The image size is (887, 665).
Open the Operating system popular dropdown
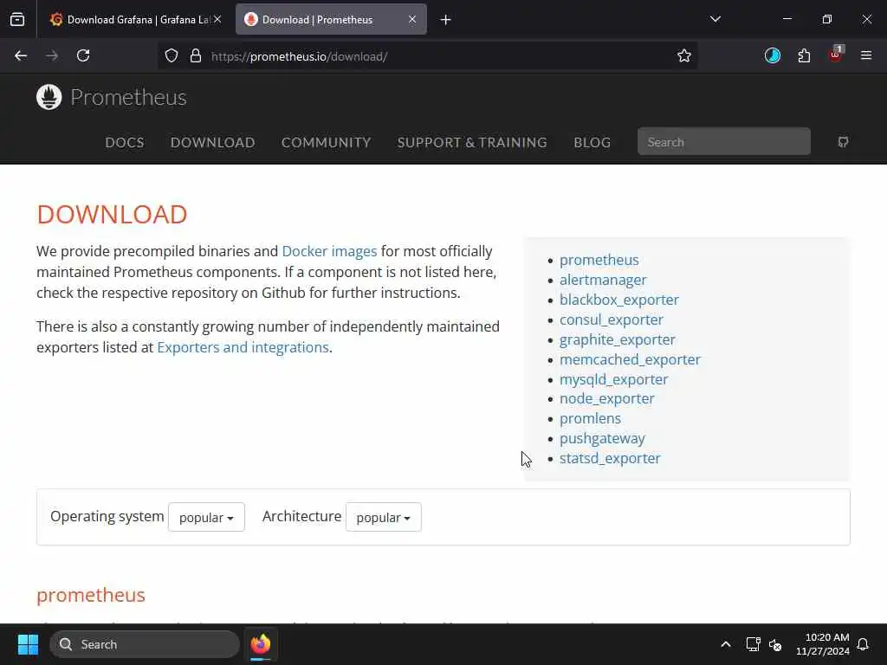[206, 517]
